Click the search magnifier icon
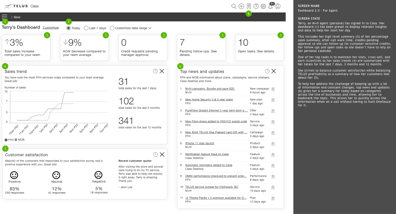Screen dimensions: 396x214 234,6
